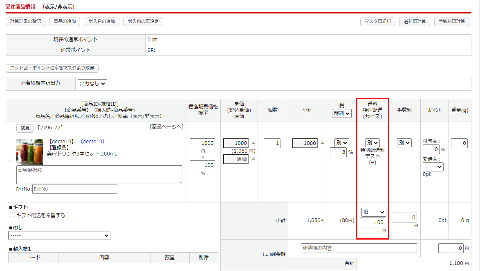Image resolution: width=480 pixels, height=271 pixels.
Task: Click the 封入物の再設定 button
Action: pos(143,22)
